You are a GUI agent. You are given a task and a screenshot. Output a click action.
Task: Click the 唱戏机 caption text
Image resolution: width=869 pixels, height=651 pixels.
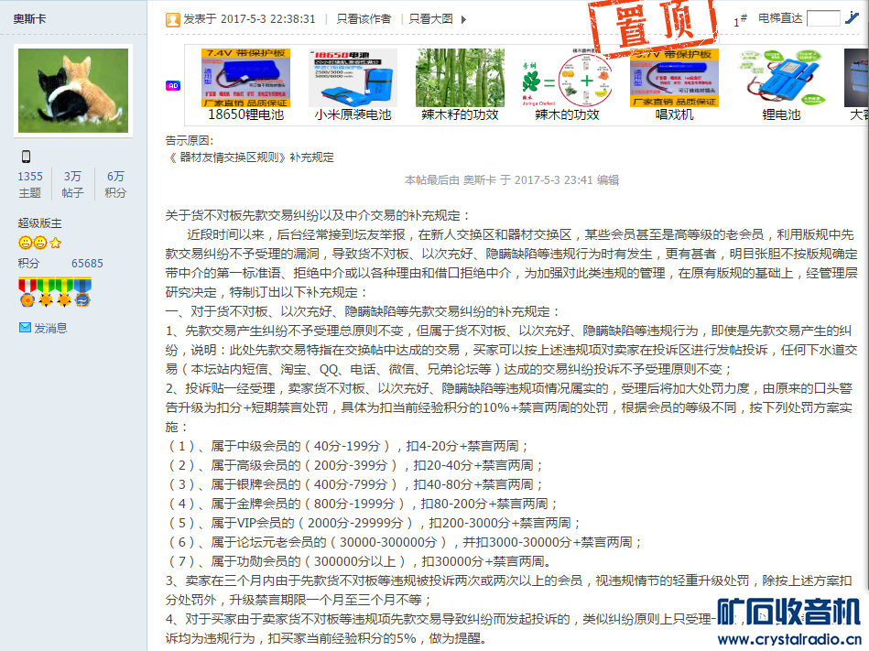coord(675,114)
